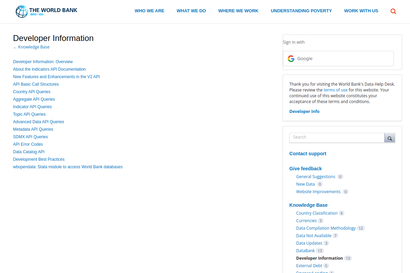The height and width of the screenshot is (273, 410).
Task: Open DataBank knowledge base category
Action: (x=305, y=251)
